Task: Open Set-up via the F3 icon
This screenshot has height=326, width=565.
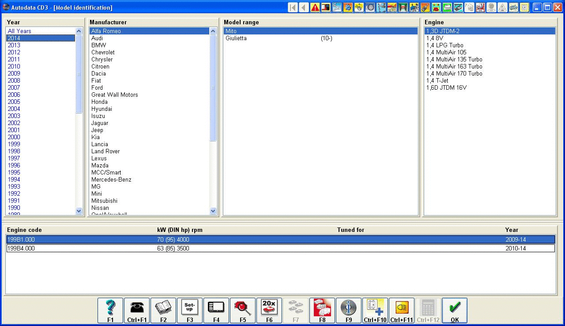Action: pos(190,309)
